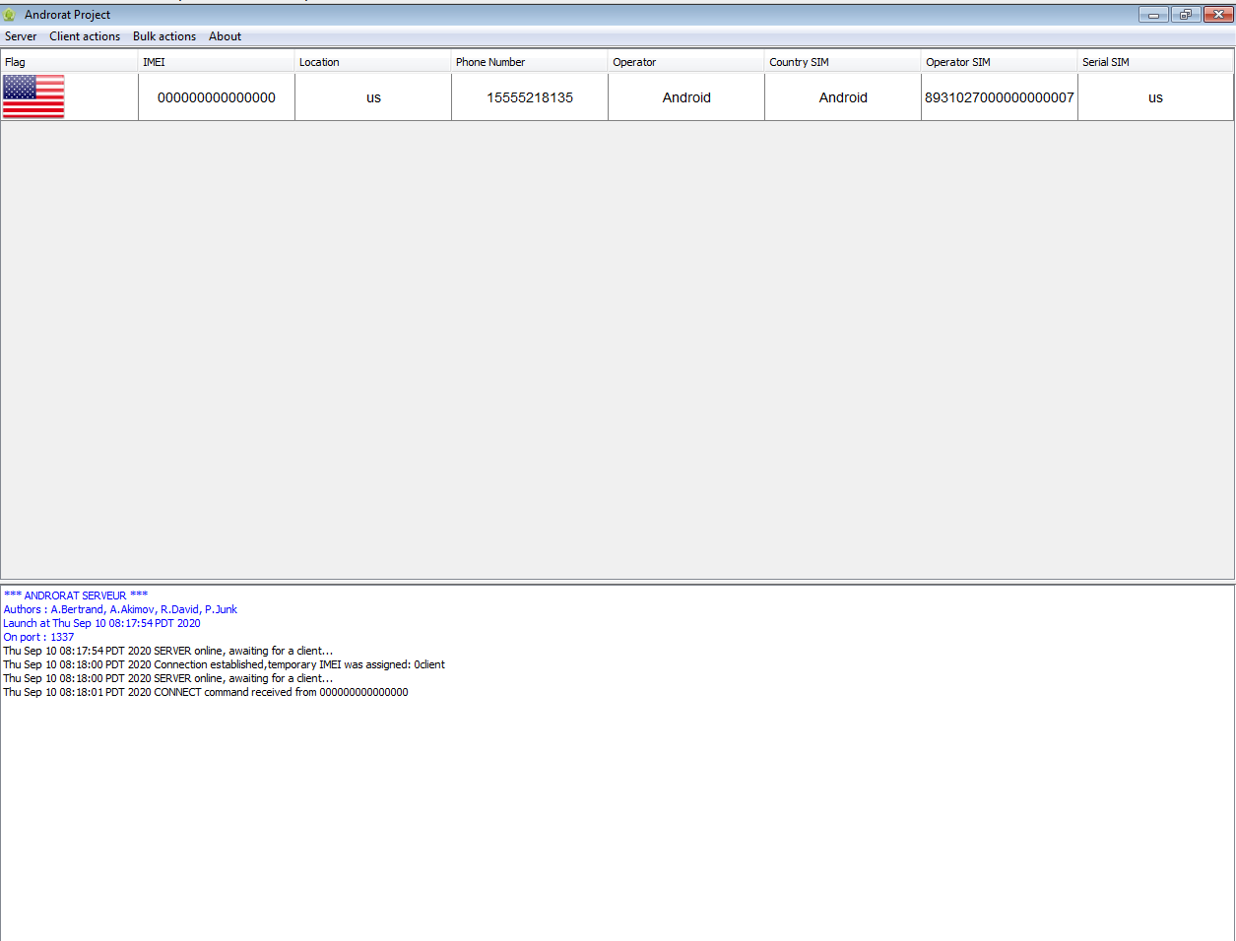
Task: Open the Client actions menu
Action: tap(85, 36)
